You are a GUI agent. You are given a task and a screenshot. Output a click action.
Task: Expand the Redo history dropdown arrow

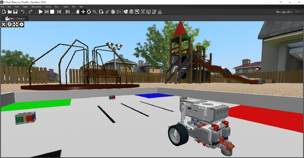click(35, 12)
